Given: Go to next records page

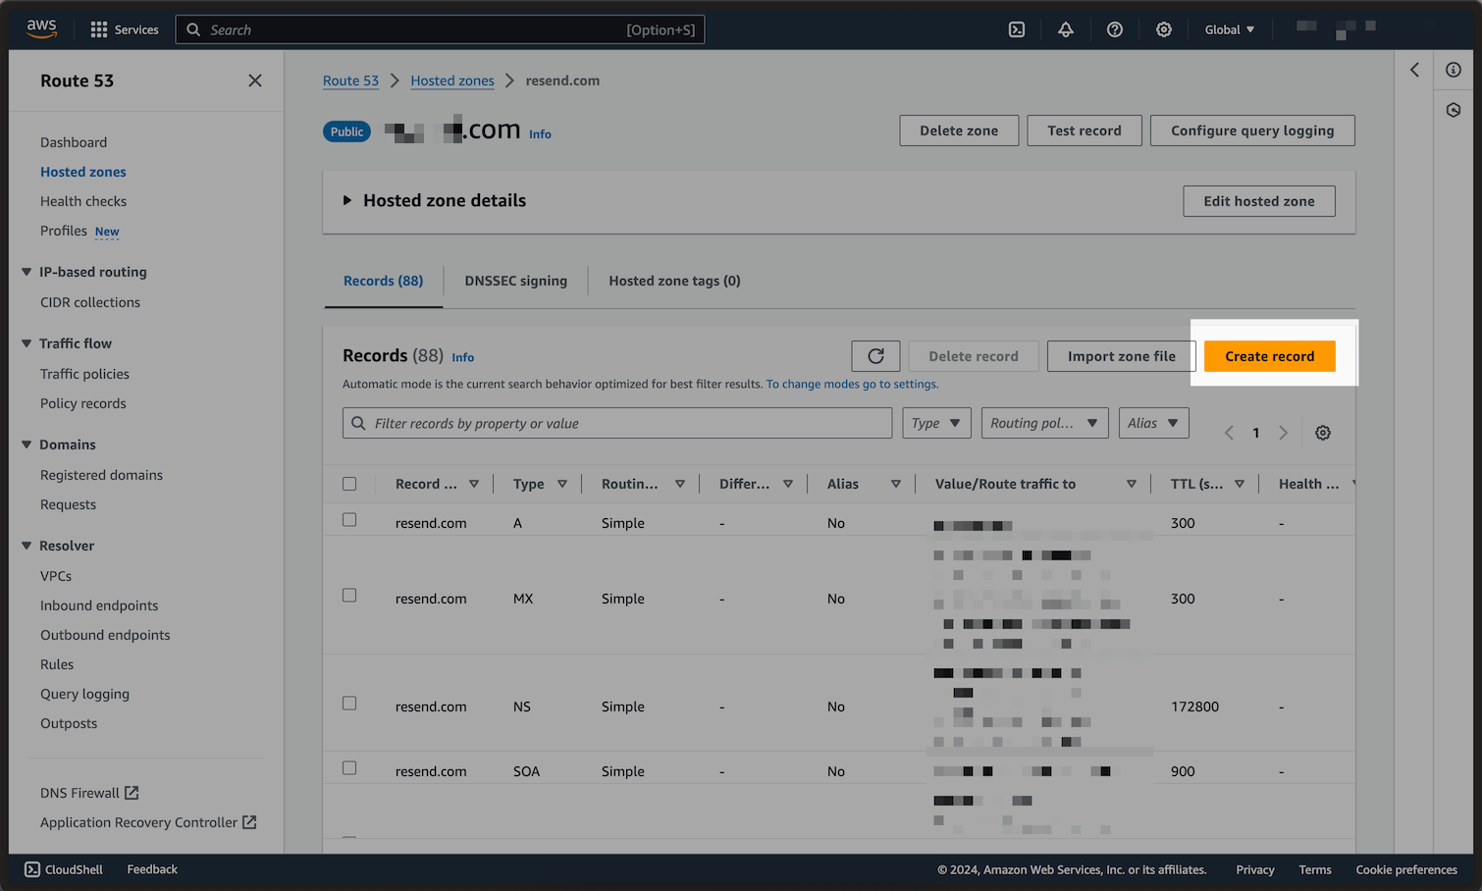Looking at the screenshot, I should pos(1283,433).
